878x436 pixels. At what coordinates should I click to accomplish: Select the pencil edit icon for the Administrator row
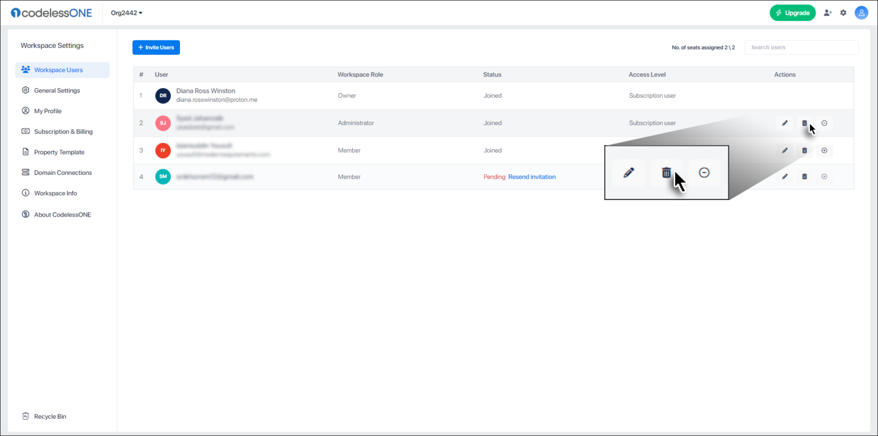point(784,123)
